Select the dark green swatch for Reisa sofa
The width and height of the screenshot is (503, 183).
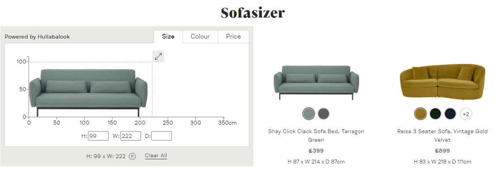pos(435,114)
